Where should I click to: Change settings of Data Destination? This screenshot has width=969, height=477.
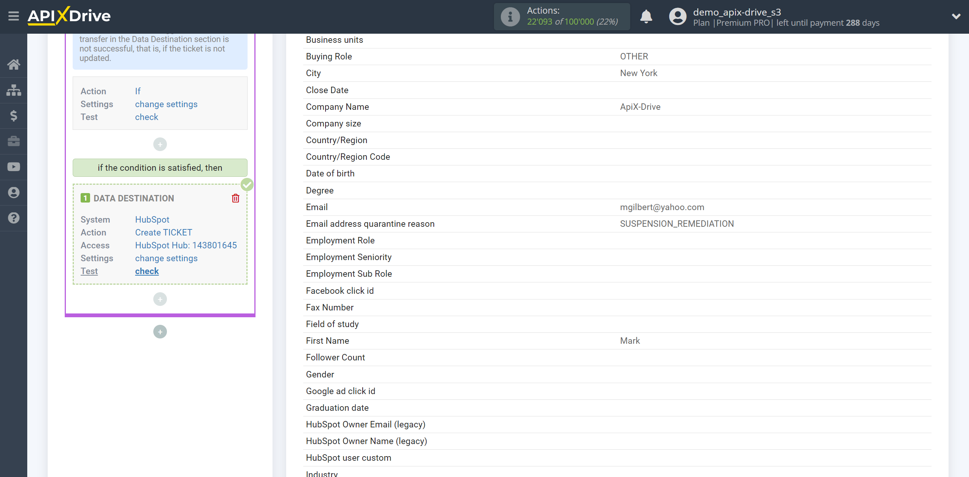pos(166,258)
